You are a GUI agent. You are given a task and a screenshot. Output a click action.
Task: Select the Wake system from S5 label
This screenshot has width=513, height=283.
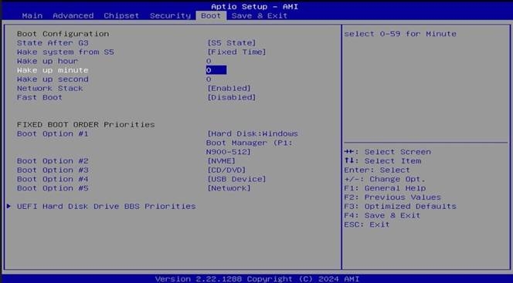pos(66,52)
